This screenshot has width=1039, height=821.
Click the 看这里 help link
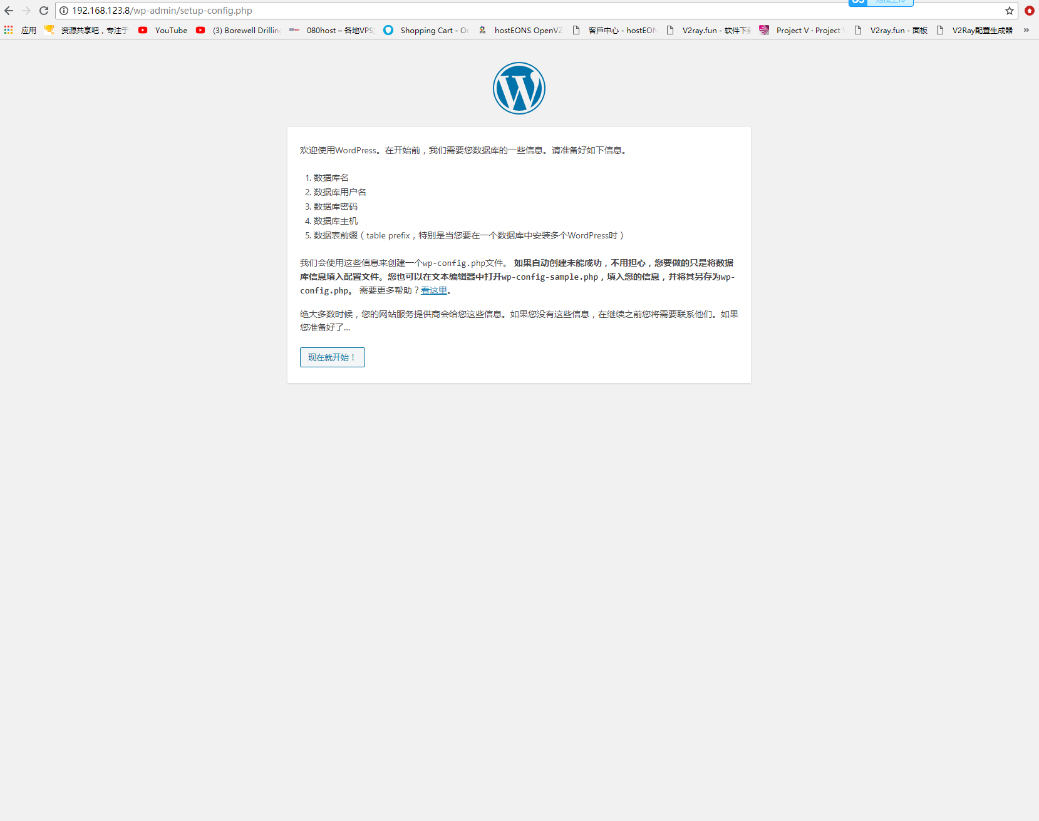434,290
